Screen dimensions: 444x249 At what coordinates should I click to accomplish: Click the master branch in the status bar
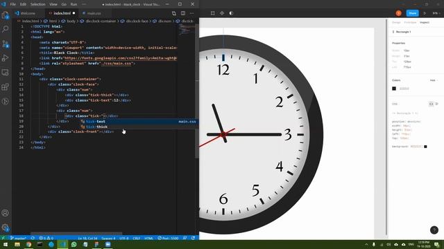tap(18, 238)
